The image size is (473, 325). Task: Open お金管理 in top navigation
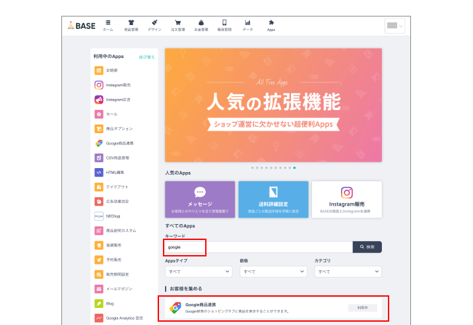click(201, 26)
